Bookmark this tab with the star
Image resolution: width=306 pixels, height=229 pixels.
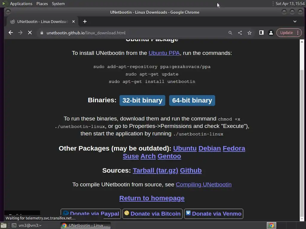(x=250, y=33)
